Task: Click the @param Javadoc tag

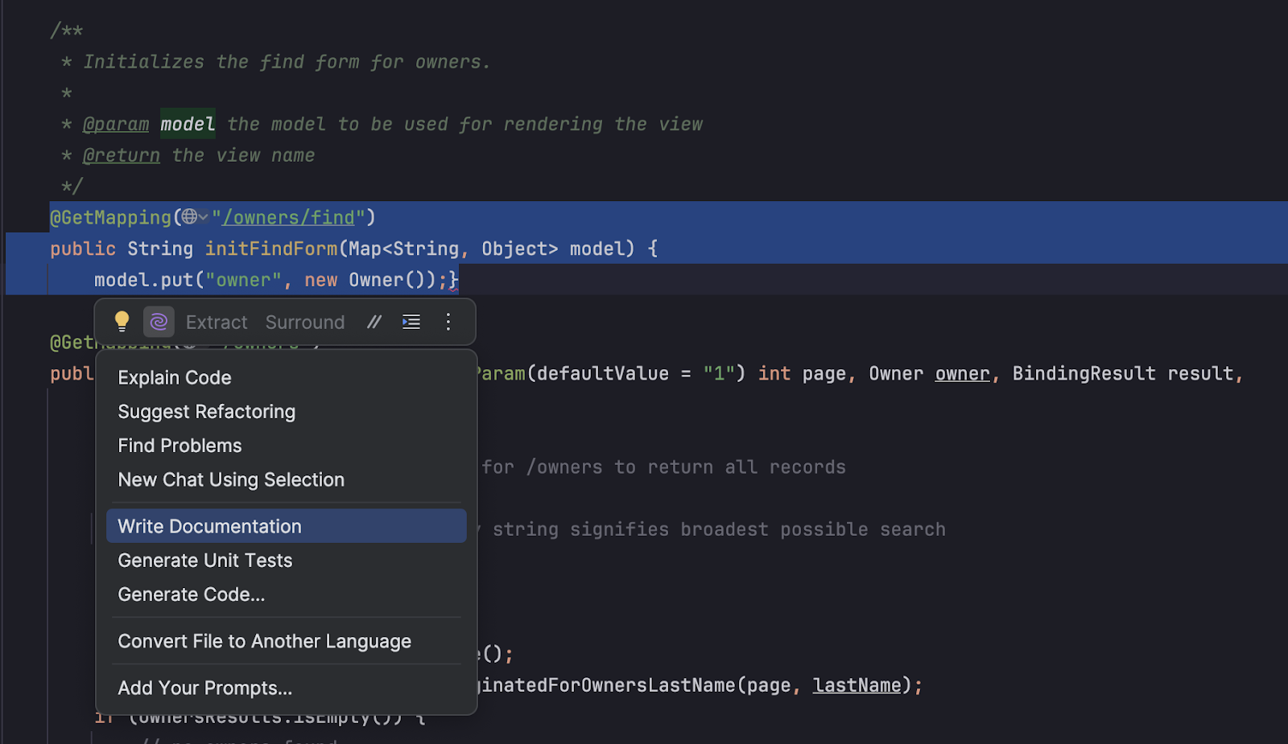Action: tap(116, 124)
